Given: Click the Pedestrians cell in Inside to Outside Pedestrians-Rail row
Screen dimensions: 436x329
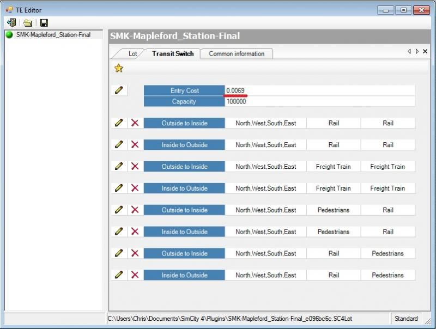Looking at the screenshot, I should click(x=334, y=231).
